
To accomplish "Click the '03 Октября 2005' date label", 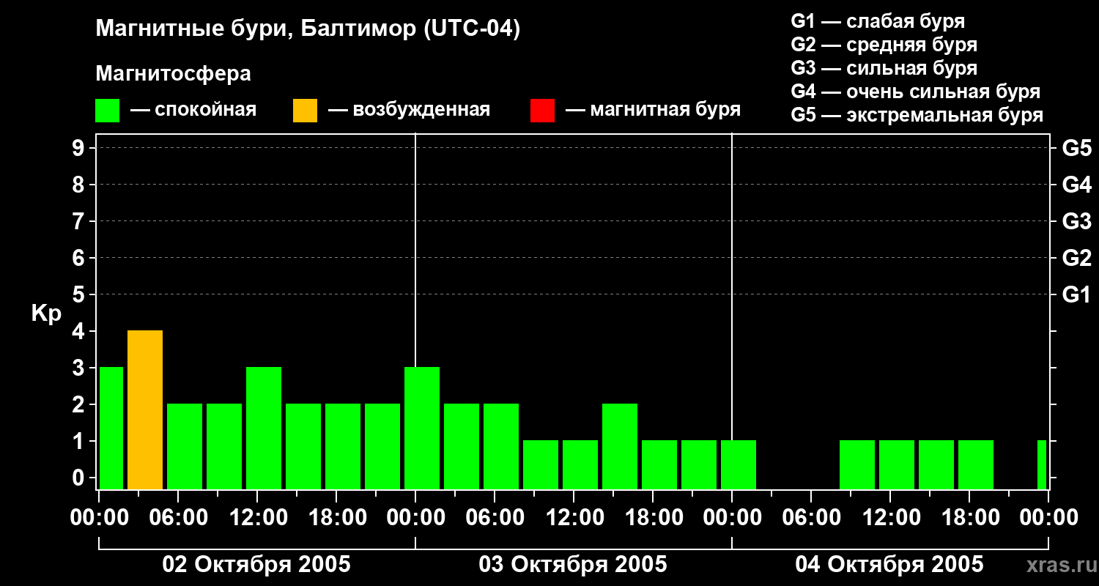I will (573, 565).
